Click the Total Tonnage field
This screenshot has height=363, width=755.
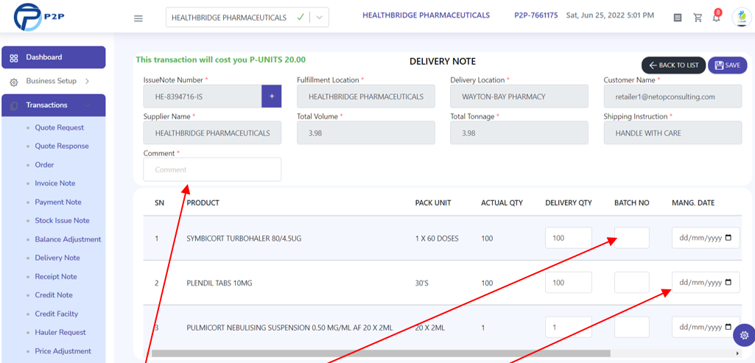[x=519, y=133]
